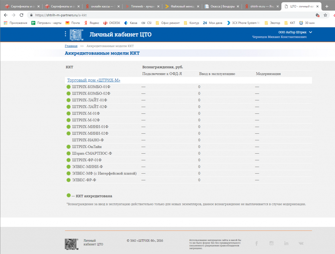Open the Kassa bookmark
Screen dimensions: 335x254
(x=131, y=23)
